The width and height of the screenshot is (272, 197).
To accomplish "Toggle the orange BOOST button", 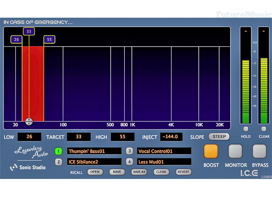I will (x=211, y=151).
